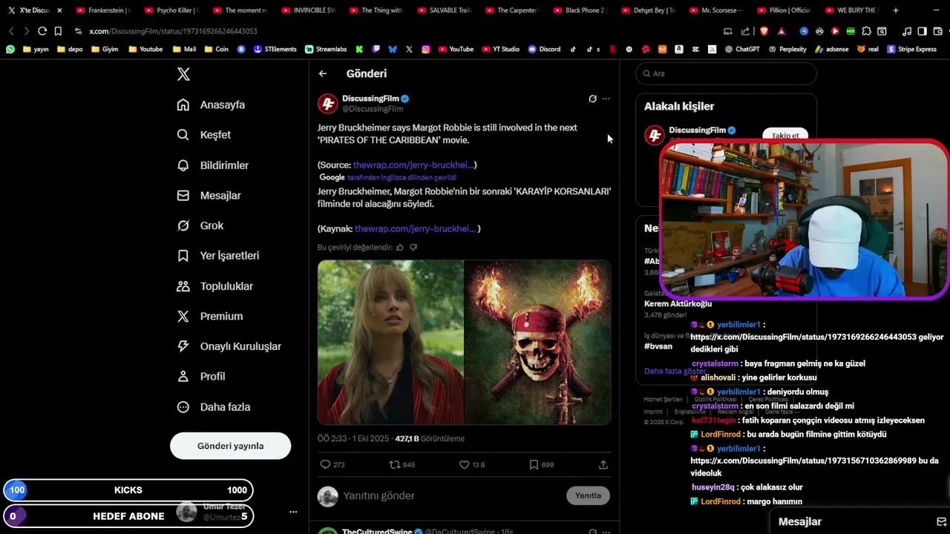This screenshot has width=950, height=534.
Task: Open the Margot Robbie image
Action: (390, 342)
